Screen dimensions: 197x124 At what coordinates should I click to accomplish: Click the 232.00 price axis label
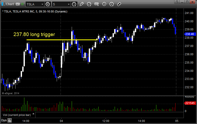click(189, 87)
